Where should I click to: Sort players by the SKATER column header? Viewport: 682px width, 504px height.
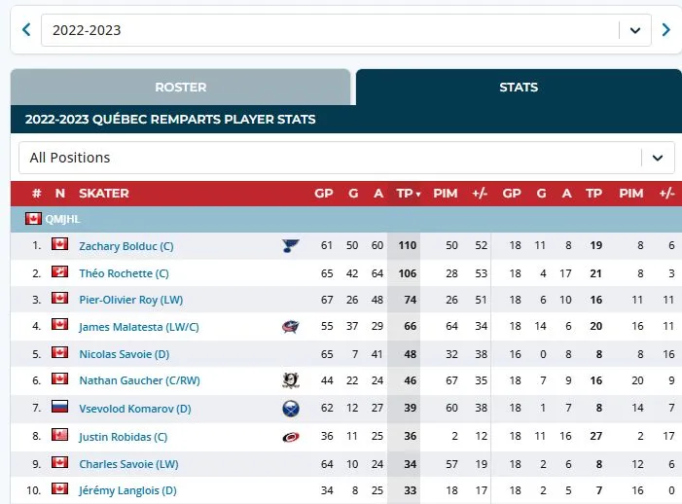pyautogui.click(x=103, y=194)
